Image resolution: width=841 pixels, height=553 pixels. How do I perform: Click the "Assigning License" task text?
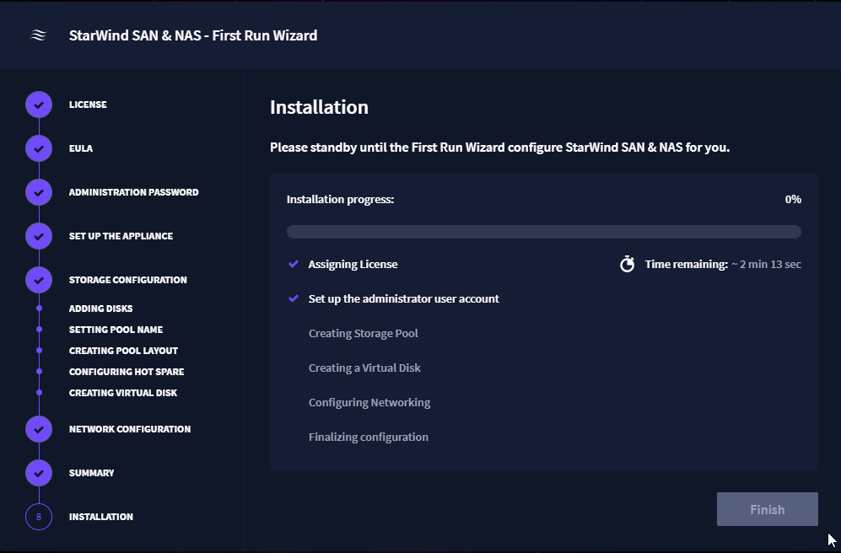353,264
